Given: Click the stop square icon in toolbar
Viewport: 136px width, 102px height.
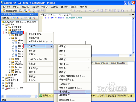Looking at the screenshot, I should [x=90, y=11].
